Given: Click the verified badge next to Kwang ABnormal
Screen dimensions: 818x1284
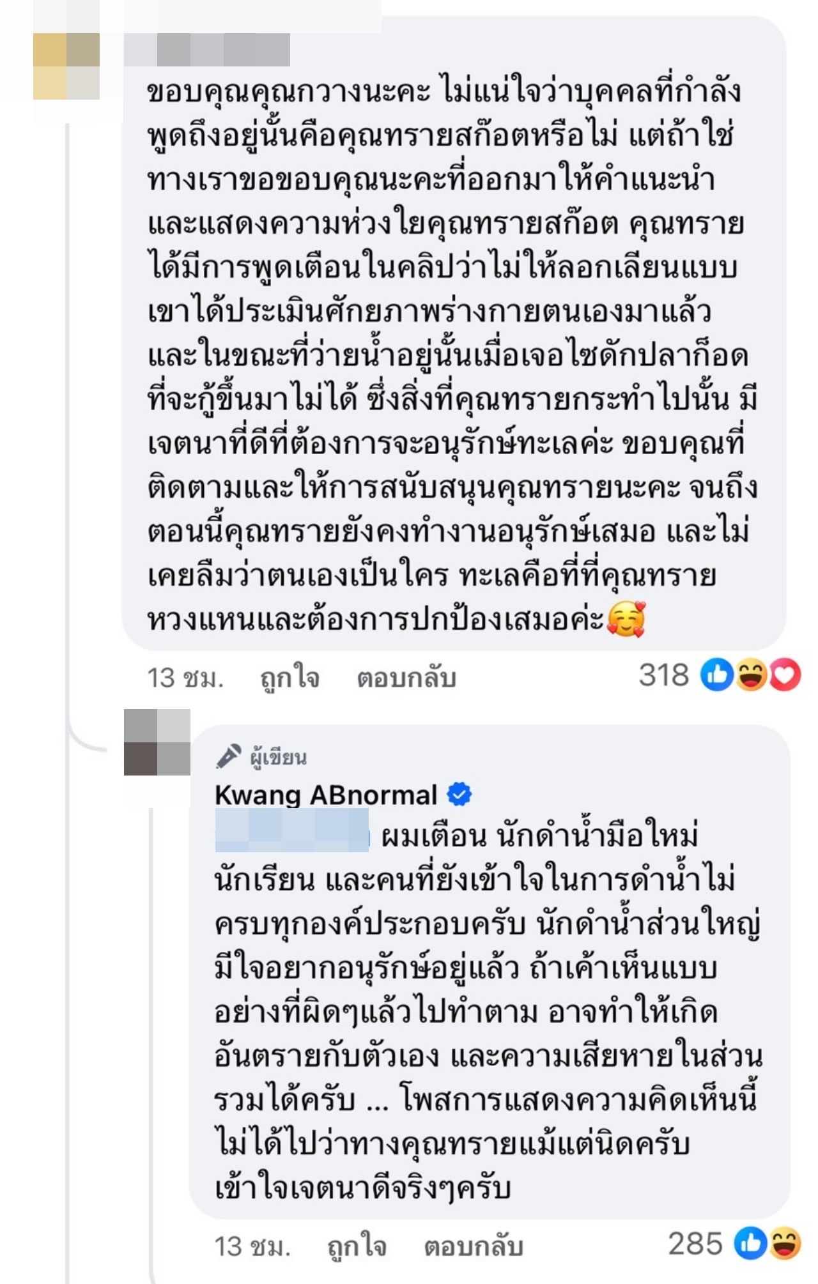Looking at the screenshot, I should click(459, 794).
